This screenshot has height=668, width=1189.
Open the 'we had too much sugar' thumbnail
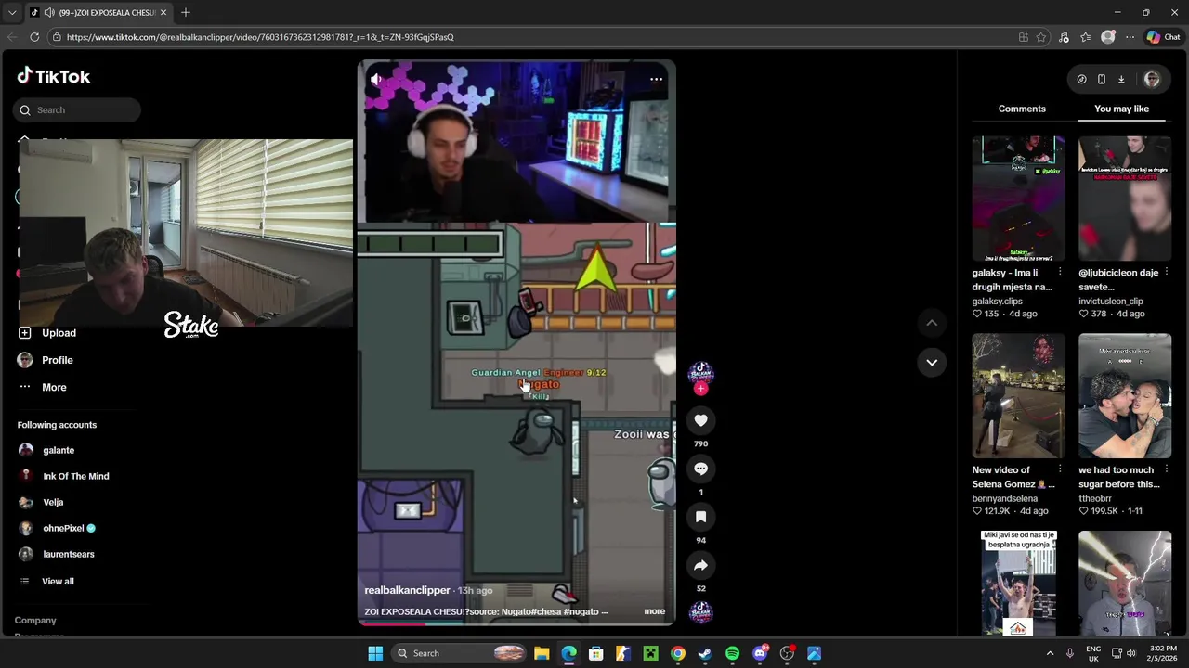[1125, 396]
